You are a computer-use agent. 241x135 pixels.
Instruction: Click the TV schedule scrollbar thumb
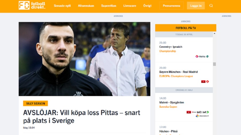coord(214,64)
